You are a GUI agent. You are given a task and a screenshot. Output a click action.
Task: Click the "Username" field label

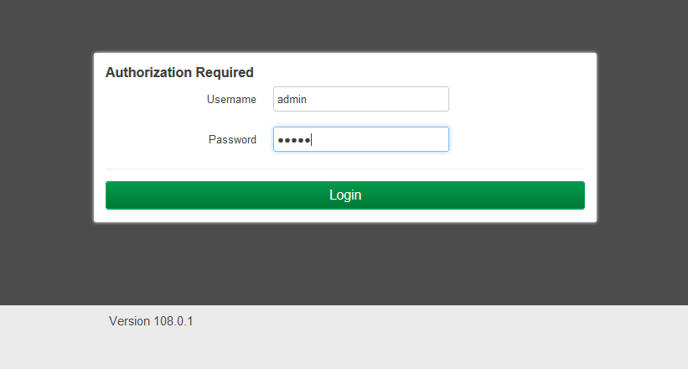click(x=231, y=99)
